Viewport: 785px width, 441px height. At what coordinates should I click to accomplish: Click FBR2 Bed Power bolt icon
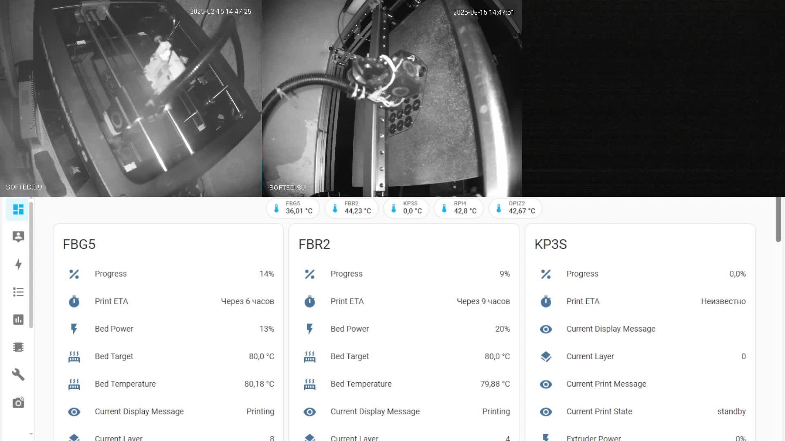310,329
